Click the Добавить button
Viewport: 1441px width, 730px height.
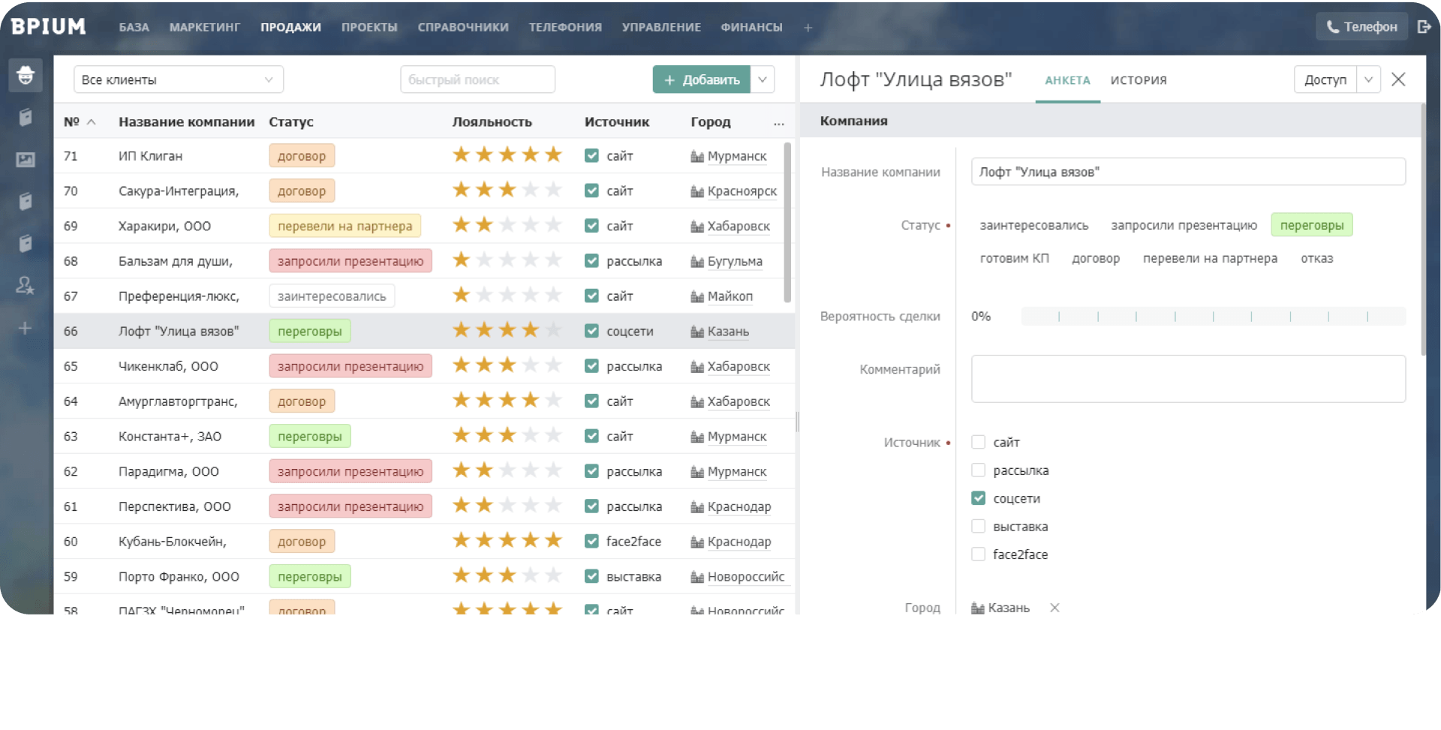[701, 80]
